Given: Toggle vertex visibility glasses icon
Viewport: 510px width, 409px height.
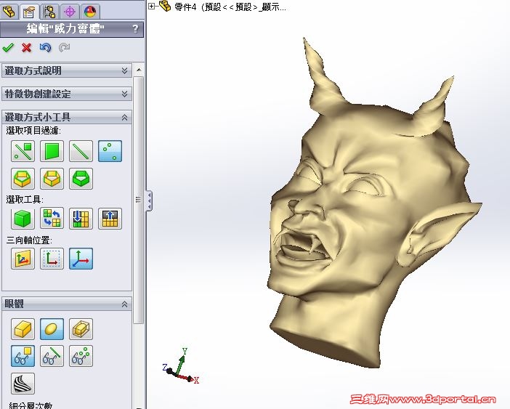Looking at the screenshot, I should tap(81, 356).
